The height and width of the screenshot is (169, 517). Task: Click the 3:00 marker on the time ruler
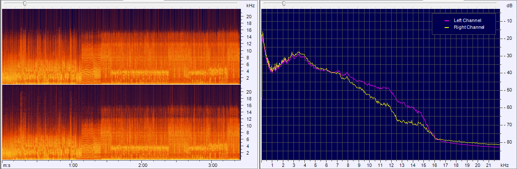pyautogui.click(x=213, y=165)
